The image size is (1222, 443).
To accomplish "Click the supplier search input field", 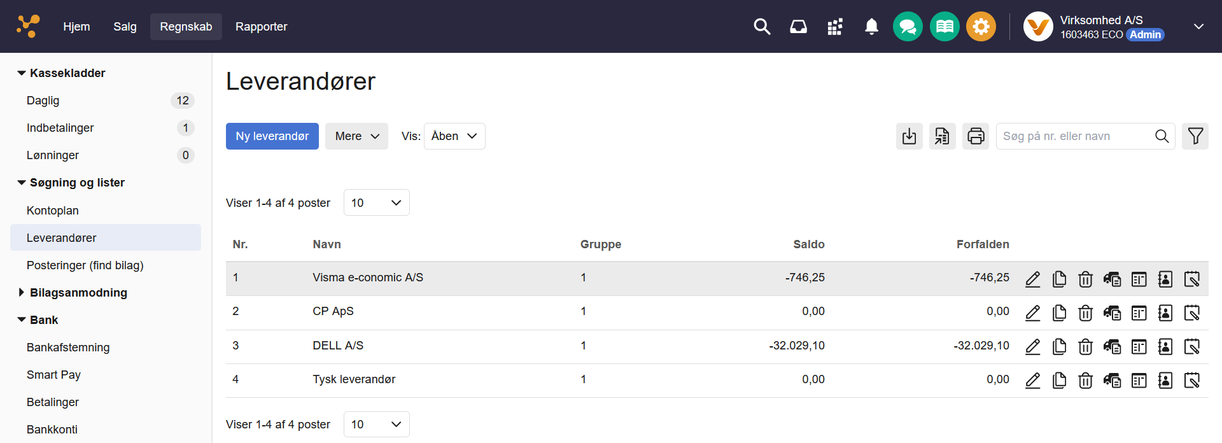I will point(1076,136).
